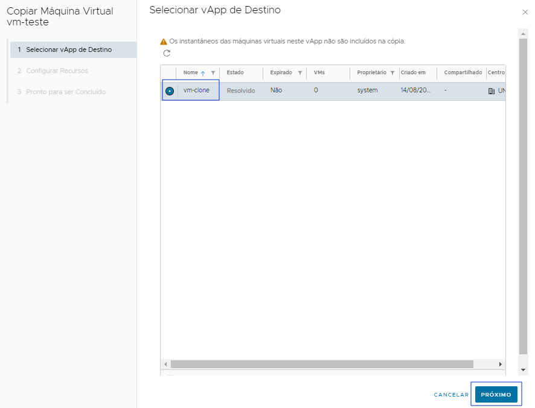The width and height of the screenshot is (535, 408).
Task: Click the Expirado column header
Action: pos(281,72)
